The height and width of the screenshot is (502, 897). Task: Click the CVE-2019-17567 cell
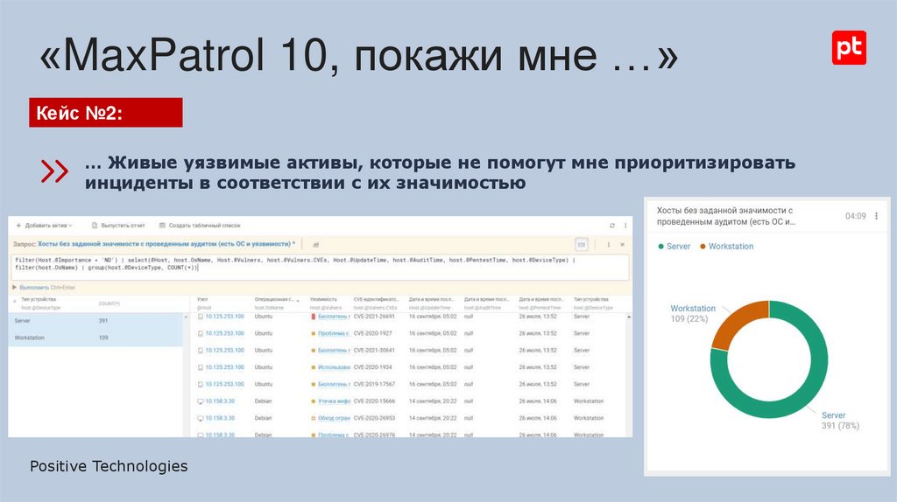point(374,384)
